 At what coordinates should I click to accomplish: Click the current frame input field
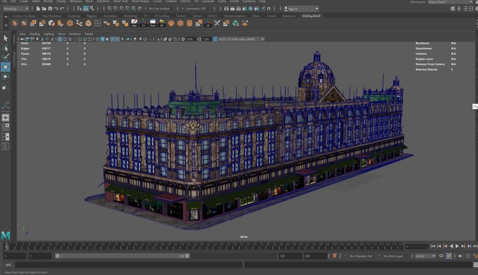coord(417,246)
